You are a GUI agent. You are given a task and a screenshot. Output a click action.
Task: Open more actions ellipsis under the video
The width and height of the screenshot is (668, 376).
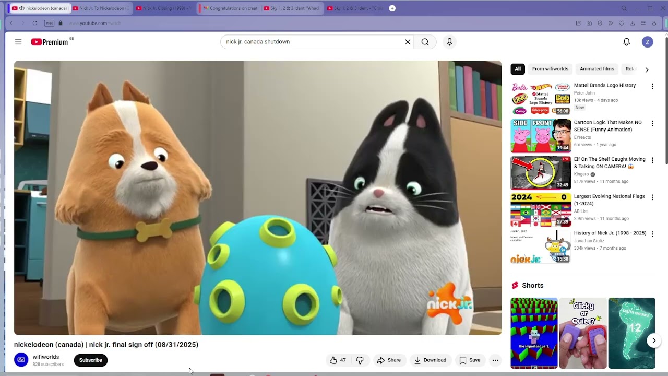tap(495, 360)
